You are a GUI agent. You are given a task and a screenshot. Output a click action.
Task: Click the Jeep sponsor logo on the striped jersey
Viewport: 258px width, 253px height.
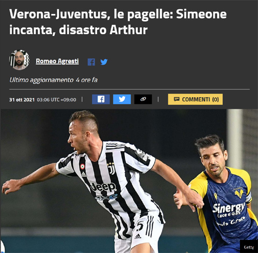103,187
